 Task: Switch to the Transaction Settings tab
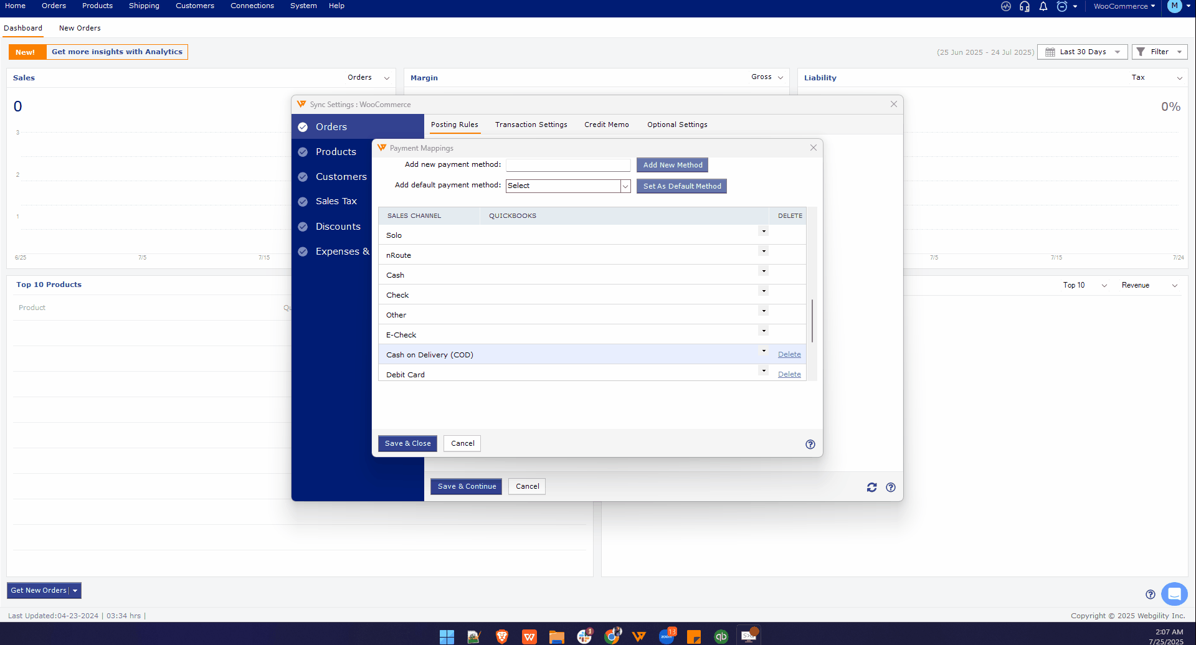pos(531,125)
